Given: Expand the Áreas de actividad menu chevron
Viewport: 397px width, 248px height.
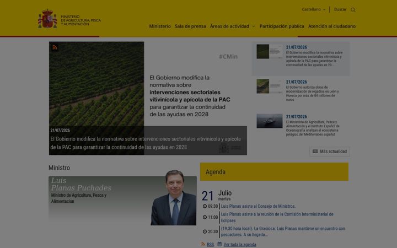Looking at the screenshot, I should coord(254,26).
